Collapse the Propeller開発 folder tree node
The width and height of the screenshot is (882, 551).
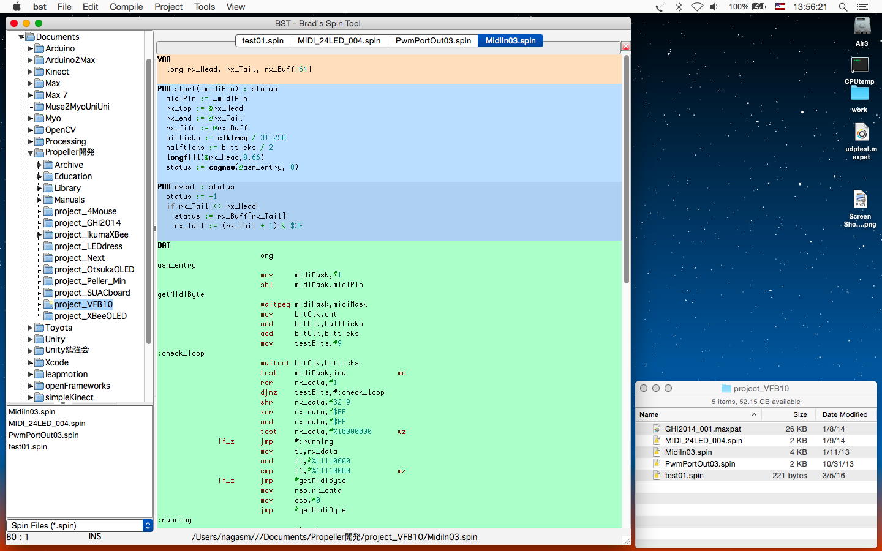click(30, 152)
